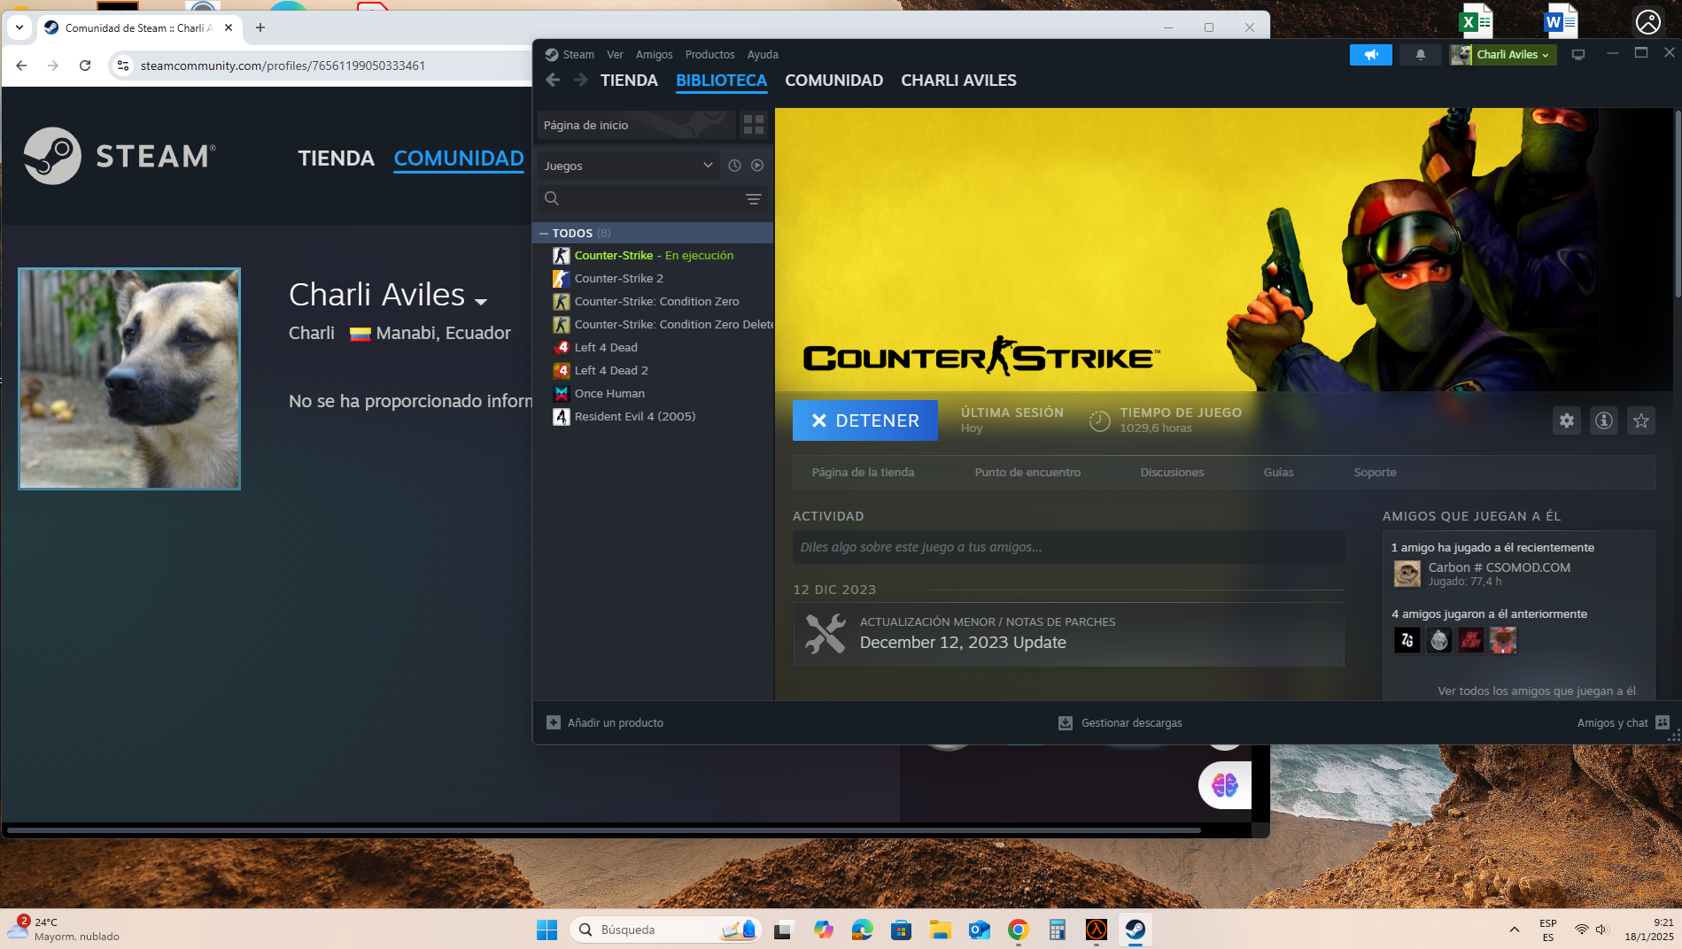Click the activity comment text field

(1068, 547)
